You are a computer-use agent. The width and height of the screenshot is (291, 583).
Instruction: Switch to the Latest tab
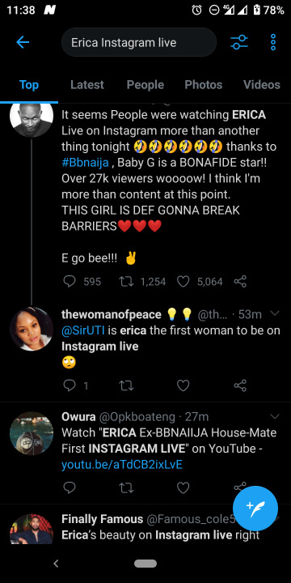pos(87,85)
